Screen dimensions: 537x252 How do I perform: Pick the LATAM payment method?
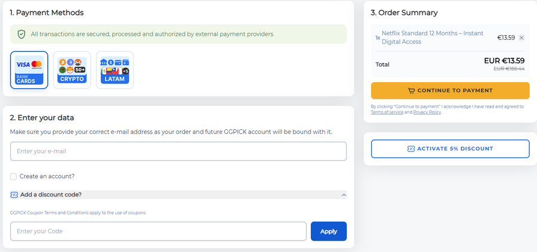pyautogui.click(x=115, y=70)
